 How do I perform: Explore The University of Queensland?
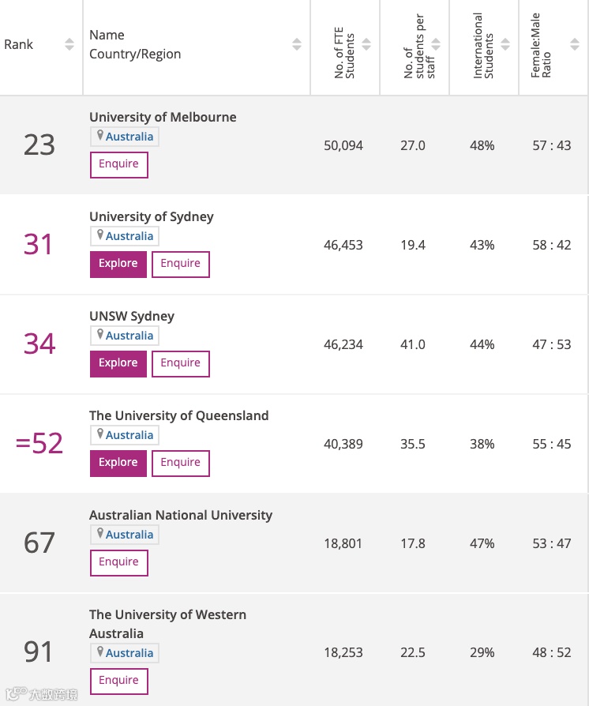click(x=118, y=464)
